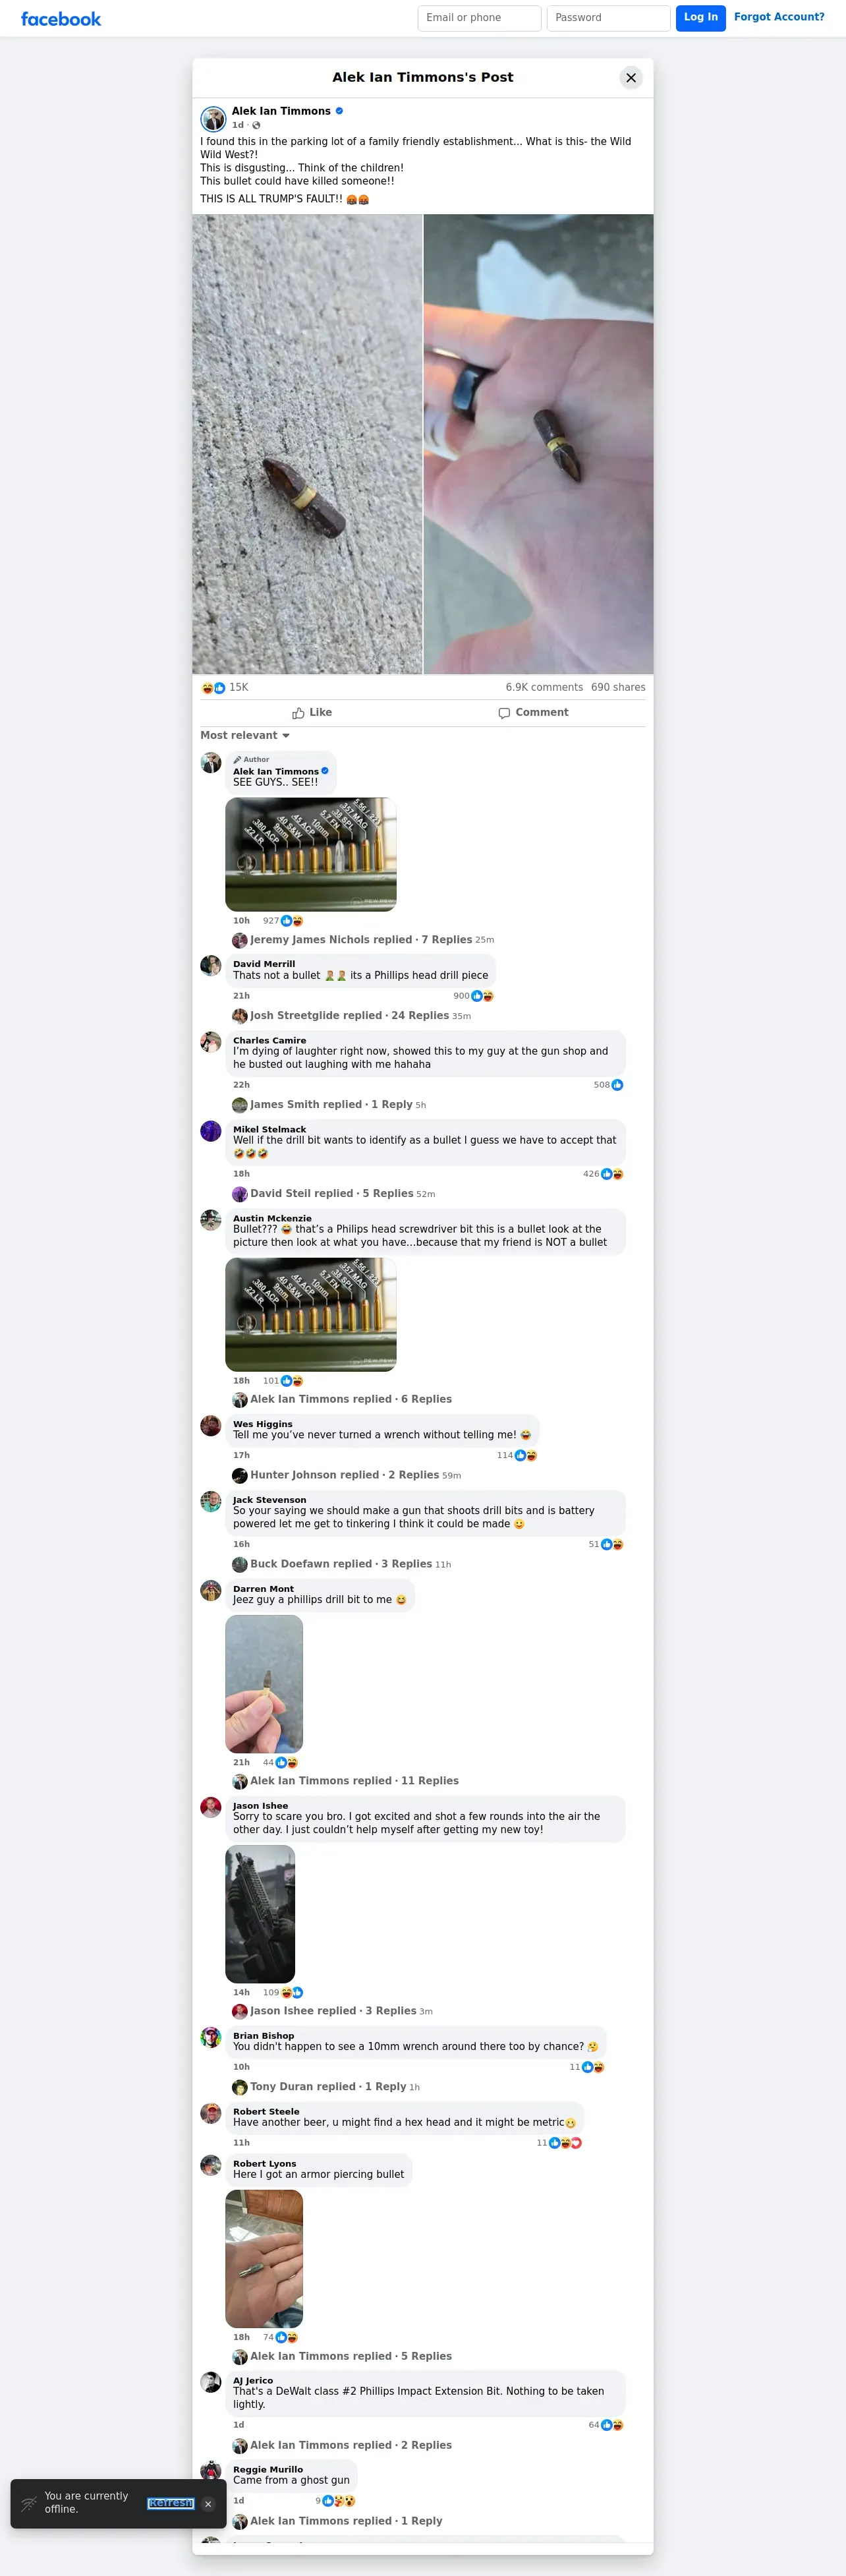The image size is (846, 2576).
Task: Click the Facebook logo
Action: tap(61, 19)
